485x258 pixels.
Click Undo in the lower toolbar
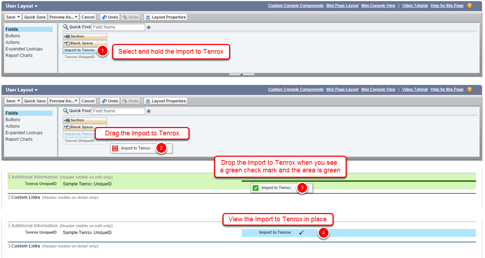(x=110, y=101)
